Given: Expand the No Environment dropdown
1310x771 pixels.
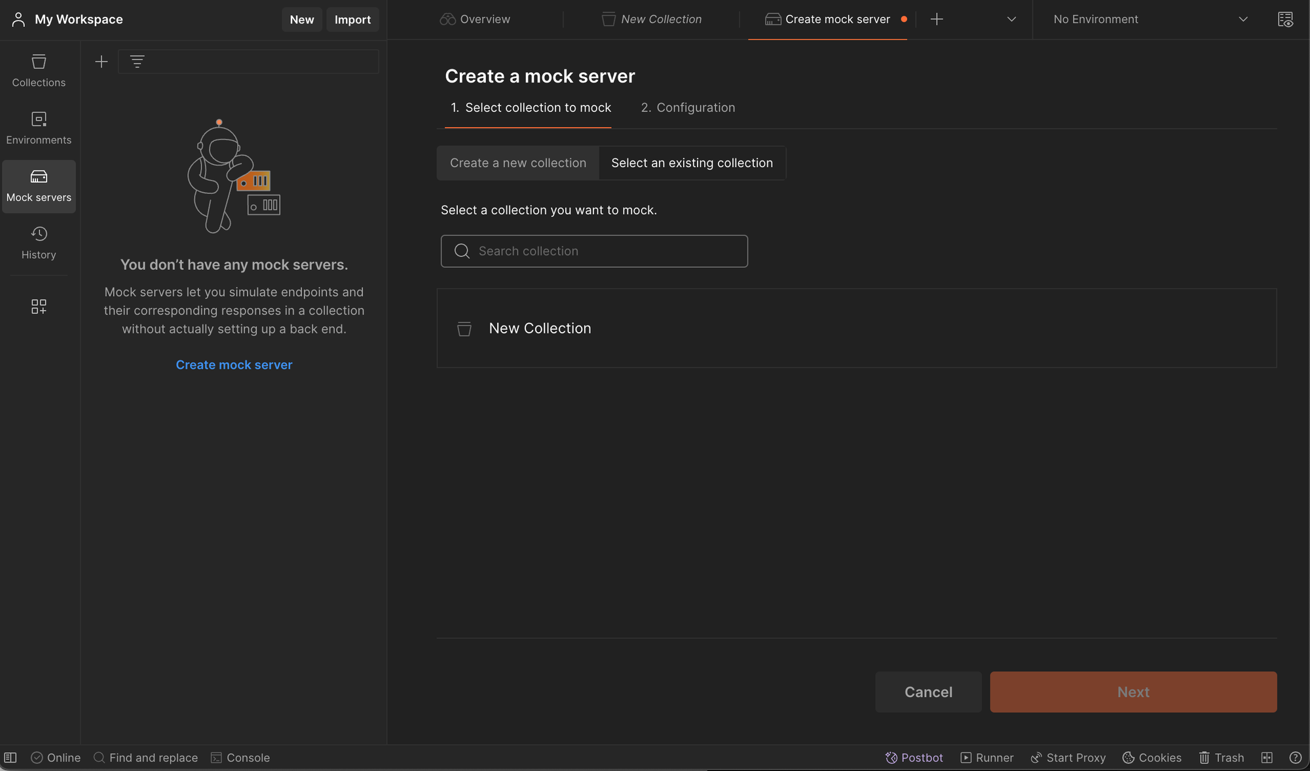Looking at the screenshot, I should coord(1150,20).
